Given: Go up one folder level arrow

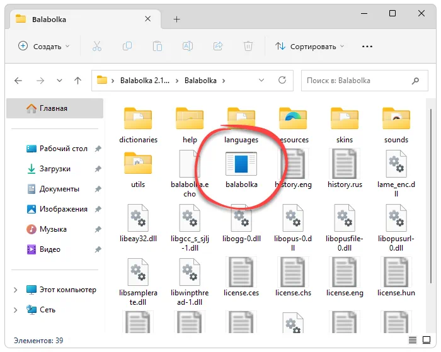Looking at the screenshot, I should (x=78, y=81).
